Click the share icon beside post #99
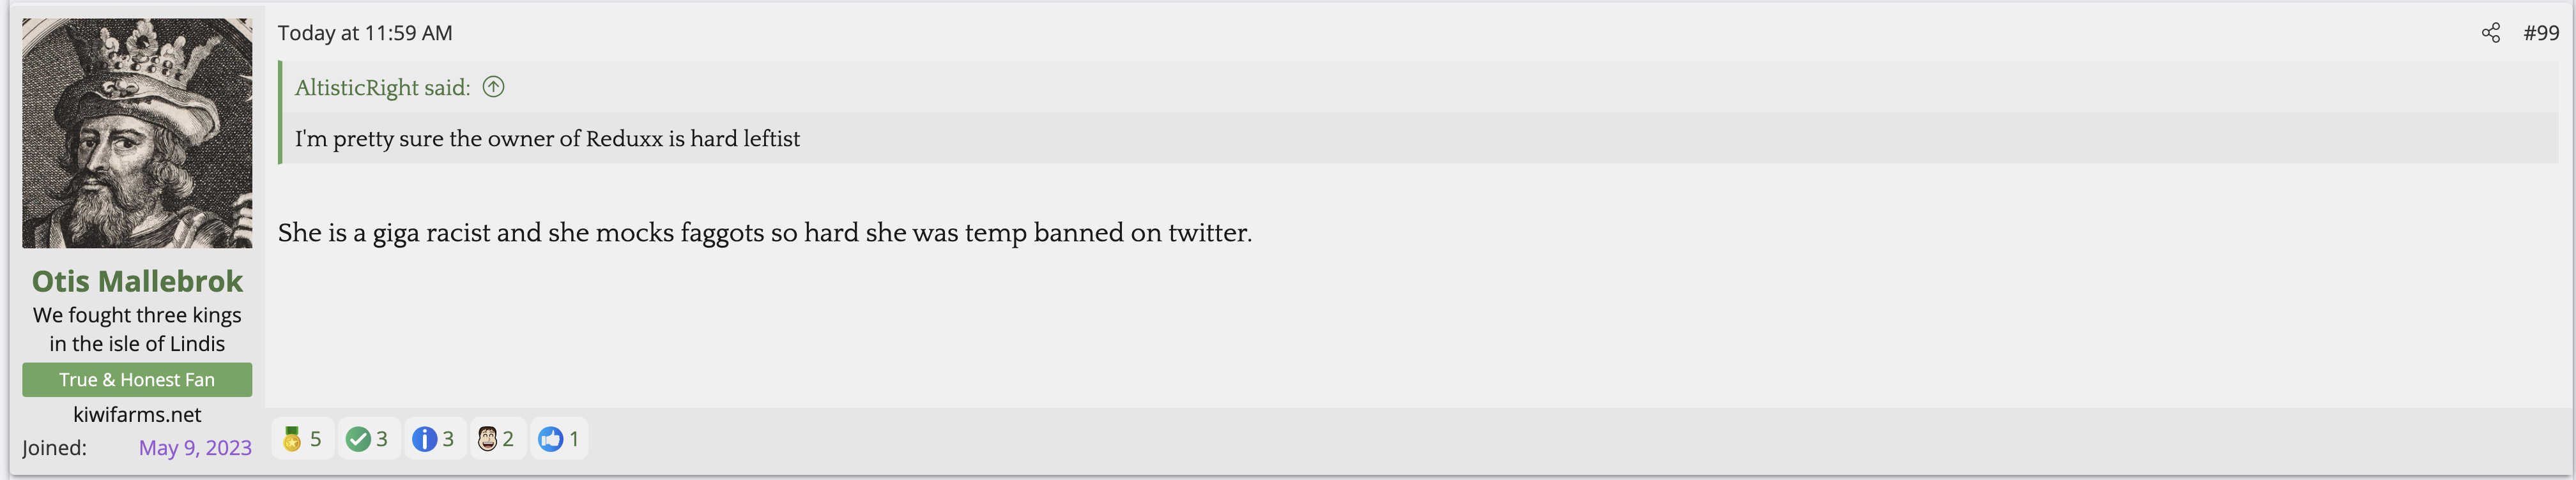Image resolution: width=2576 pixels, height=480 pixels. click(2490, 33)
